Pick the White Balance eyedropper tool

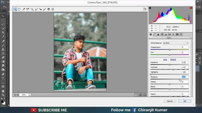tap(24, 9)
